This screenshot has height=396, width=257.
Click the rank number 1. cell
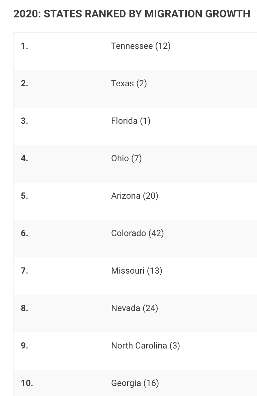(x=24, y=46)
